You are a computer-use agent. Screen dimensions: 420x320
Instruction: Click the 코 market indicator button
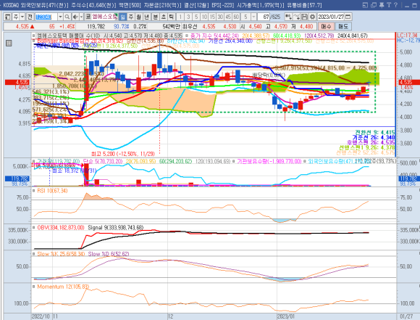[88, 17]
